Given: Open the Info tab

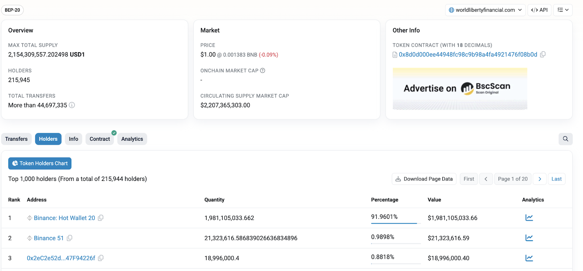Looking at the screenshot, I should (x=73, y=139).
